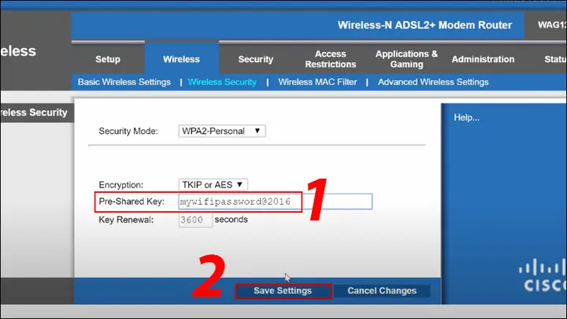This screenshot has height=319, width=567.
Task: Click the Security Mode label
Action: 128,131
